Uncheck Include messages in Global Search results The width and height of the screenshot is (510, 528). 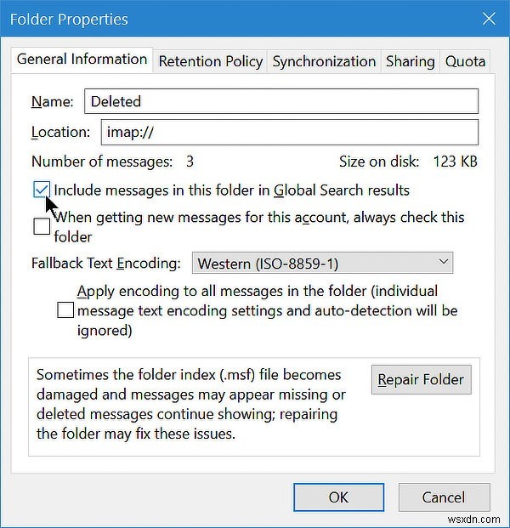point(42,190)
